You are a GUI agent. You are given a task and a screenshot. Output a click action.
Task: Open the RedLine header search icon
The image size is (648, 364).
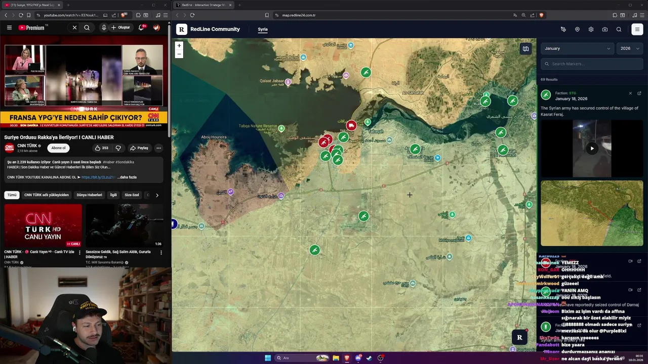(x=619, y=29)
